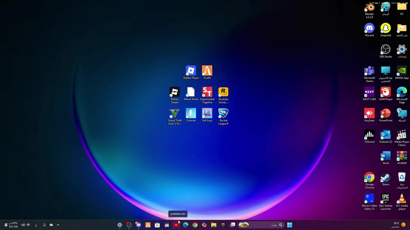
Task: Select the AnyDesk desktop icon
Action: pos(369,115)
